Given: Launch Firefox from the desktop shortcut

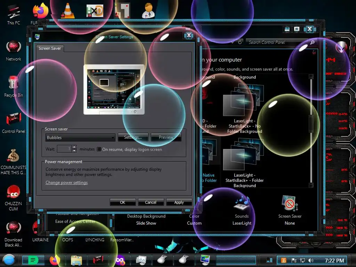Looking at the screenshot, I should pyautogui.click(x=40, y=11).
